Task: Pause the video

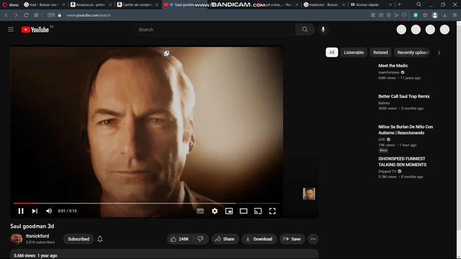Action: pyautogui.click(x=21, y=211)
